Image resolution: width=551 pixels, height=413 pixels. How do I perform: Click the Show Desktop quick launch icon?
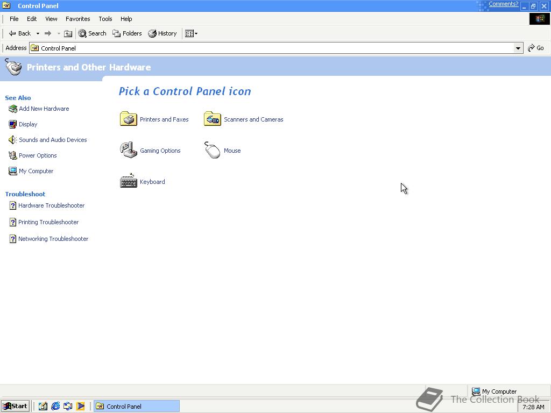coord(43,407)
